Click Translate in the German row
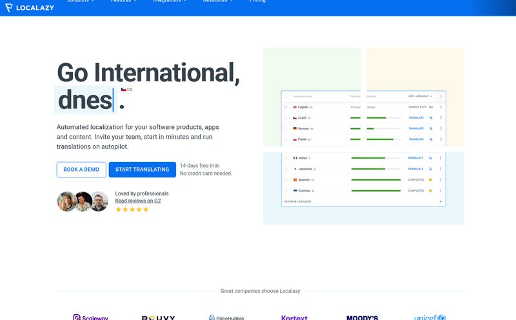 (x=416, y=129)
